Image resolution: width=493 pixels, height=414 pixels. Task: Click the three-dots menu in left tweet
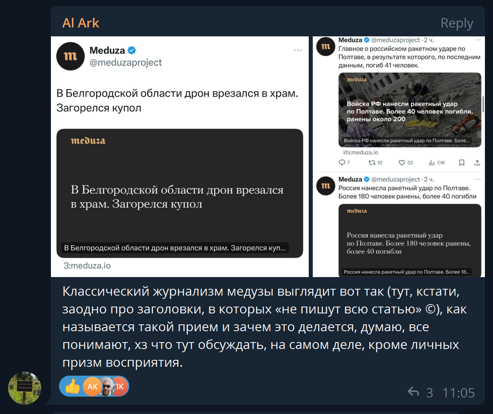click(x=298, y=50)
